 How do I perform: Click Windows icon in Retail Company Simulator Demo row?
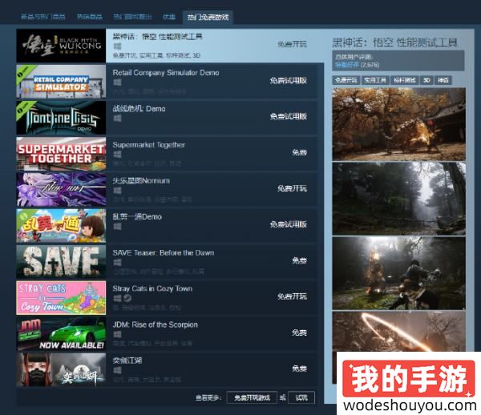pyautogui.click(x=117, y=83)
